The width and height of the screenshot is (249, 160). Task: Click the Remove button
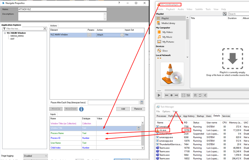138,109
